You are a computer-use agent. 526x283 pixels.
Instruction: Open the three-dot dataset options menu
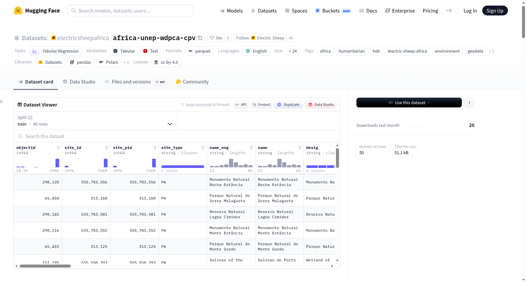pyautogui.click(x=469, y=103)
